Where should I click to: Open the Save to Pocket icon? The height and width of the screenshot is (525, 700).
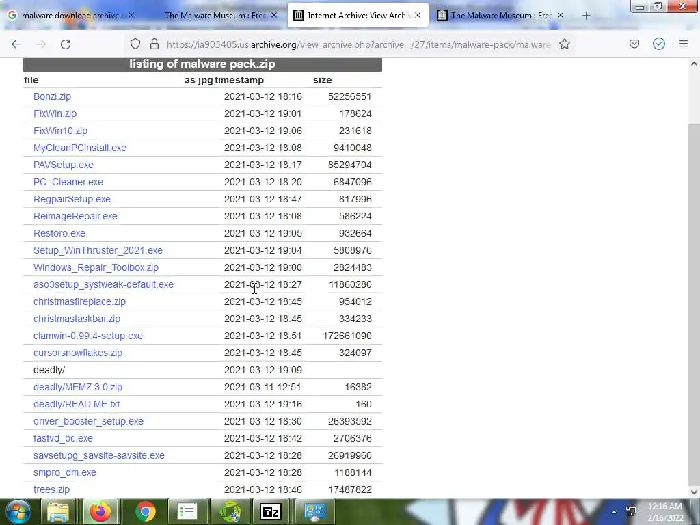(634, 44)
